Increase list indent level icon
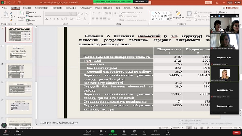The image size is (242, 136). coord(110,14)
